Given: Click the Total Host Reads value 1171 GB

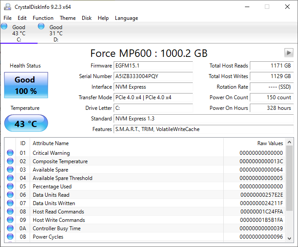Looking at the screenshot, I should pos(272,66).
